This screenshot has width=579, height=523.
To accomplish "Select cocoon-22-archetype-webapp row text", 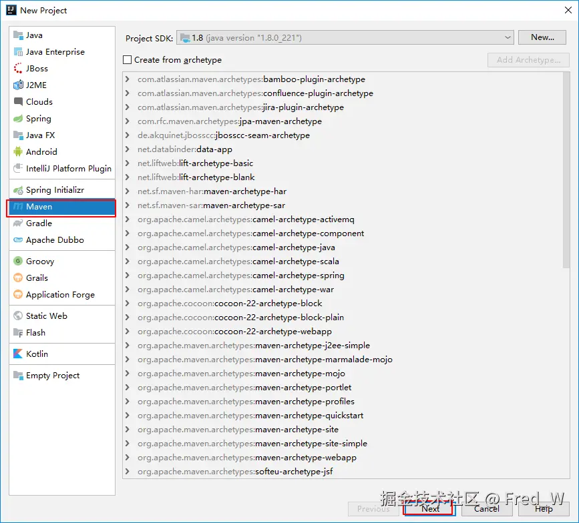I will pyautogui.click(x=234, y=332).
